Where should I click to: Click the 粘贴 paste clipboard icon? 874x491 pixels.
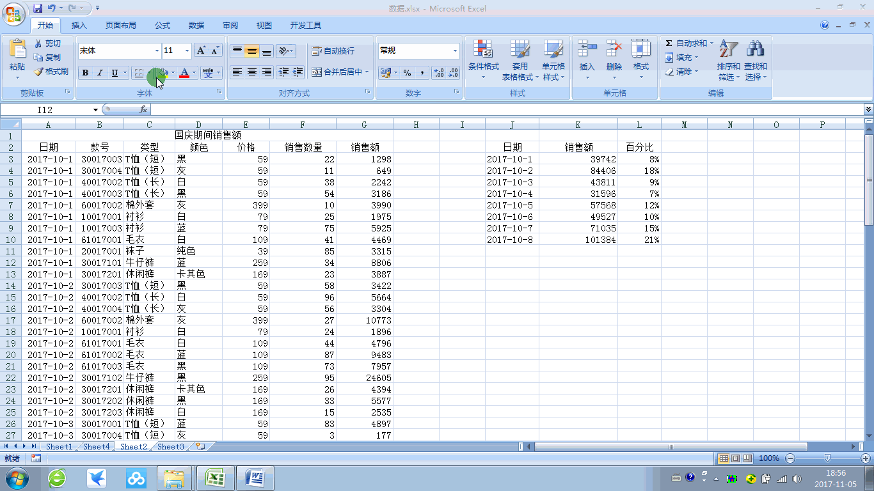[x=17, y=49]
